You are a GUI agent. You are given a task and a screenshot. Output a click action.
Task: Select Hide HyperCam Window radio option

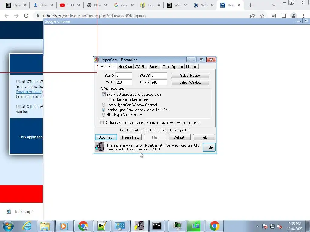[x=104, y=115]
